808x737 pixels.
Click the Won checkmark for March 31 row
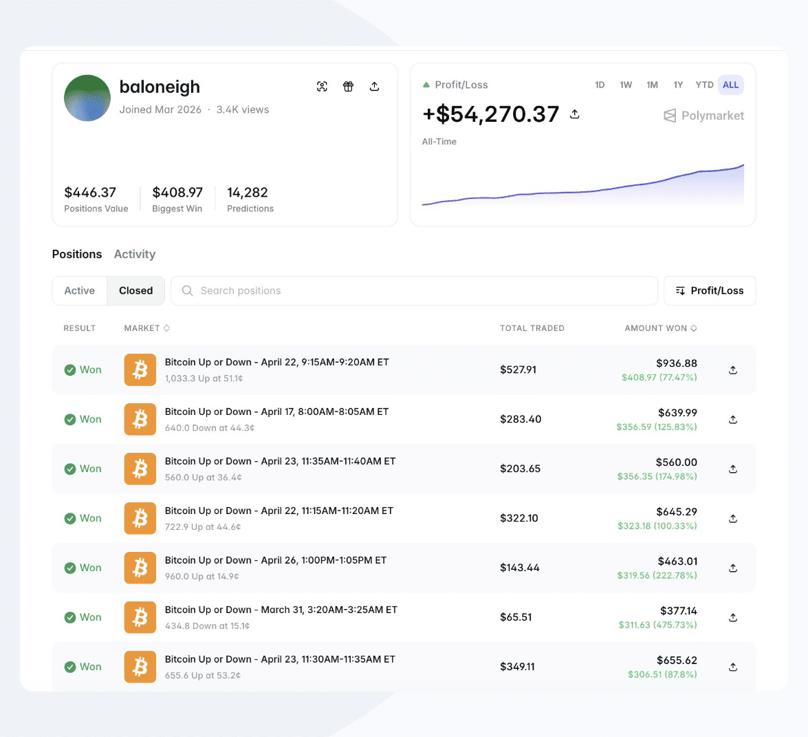coord(70,617)
